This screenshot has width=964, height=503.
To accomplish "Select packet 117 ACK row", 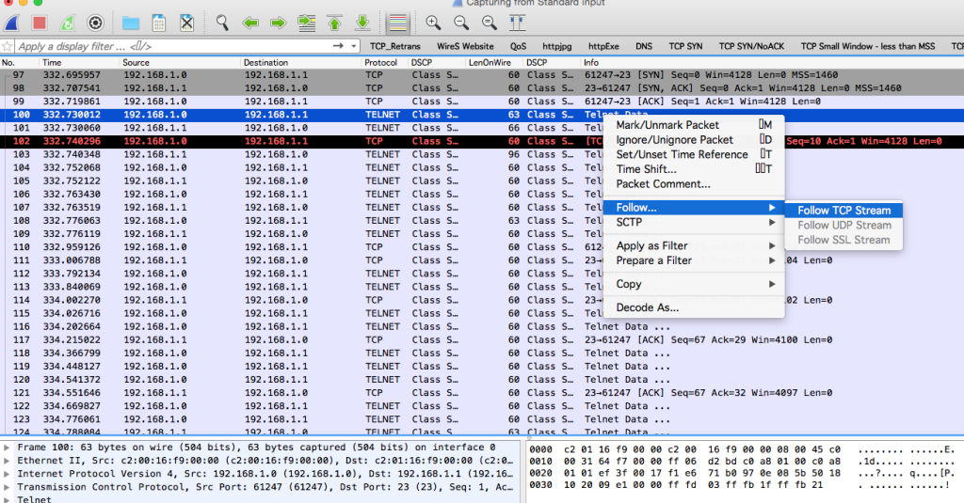I will (482, 339).
